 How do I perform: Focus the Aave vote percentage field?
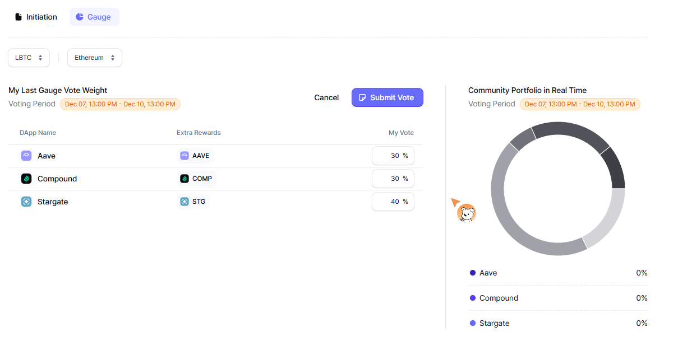[393, 156]
